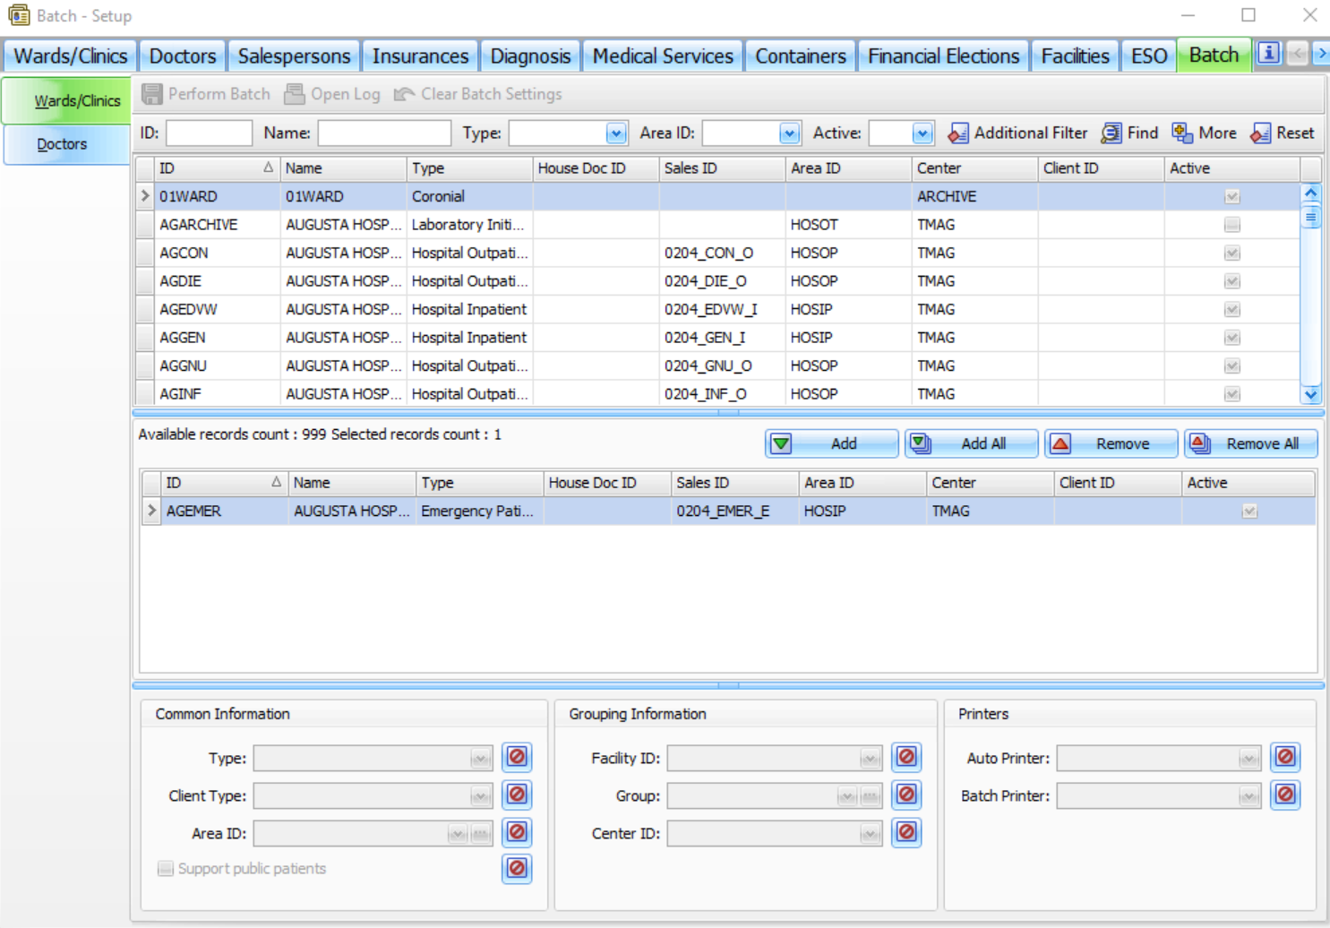Click the info icon beside Batch tab
This screenshot has height=928, width=1330.
point(1268,54)
